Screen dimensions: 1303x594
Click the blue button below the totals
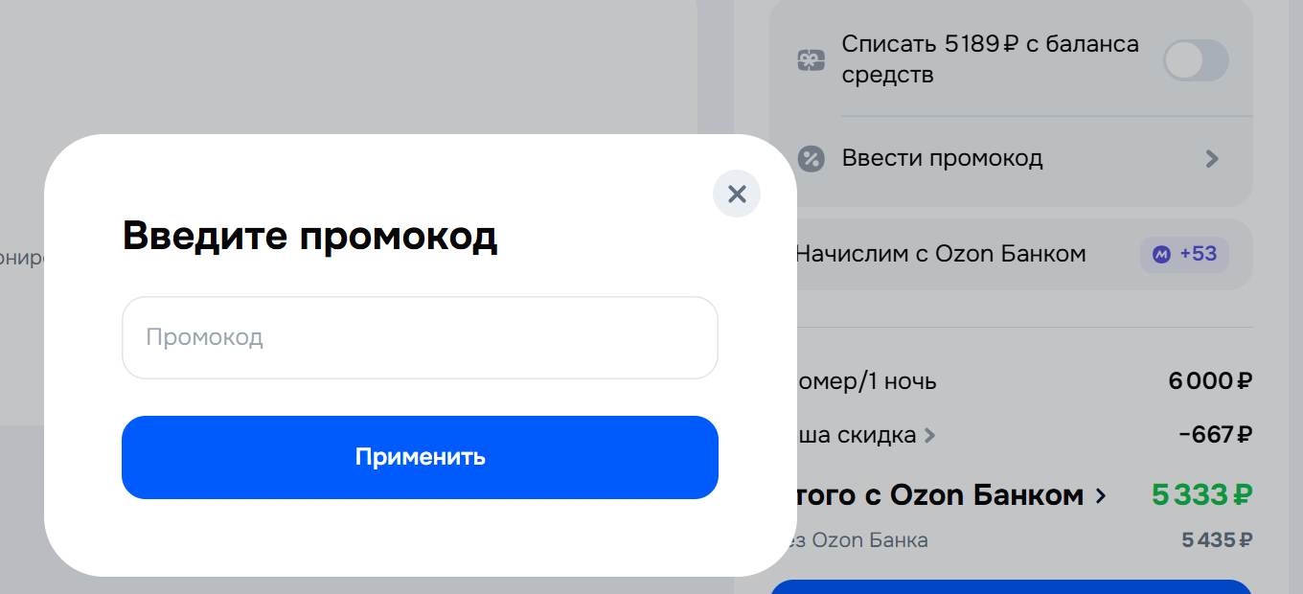(x=1011, y=586)
